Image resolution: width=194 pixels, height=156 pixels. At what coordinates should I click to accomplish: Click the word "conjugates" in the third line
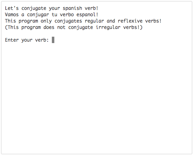coord(68,21)
